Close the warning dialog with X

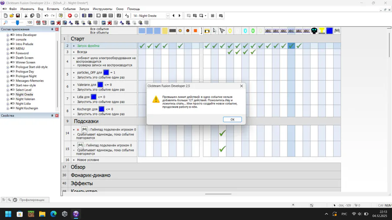coord(241,86)
